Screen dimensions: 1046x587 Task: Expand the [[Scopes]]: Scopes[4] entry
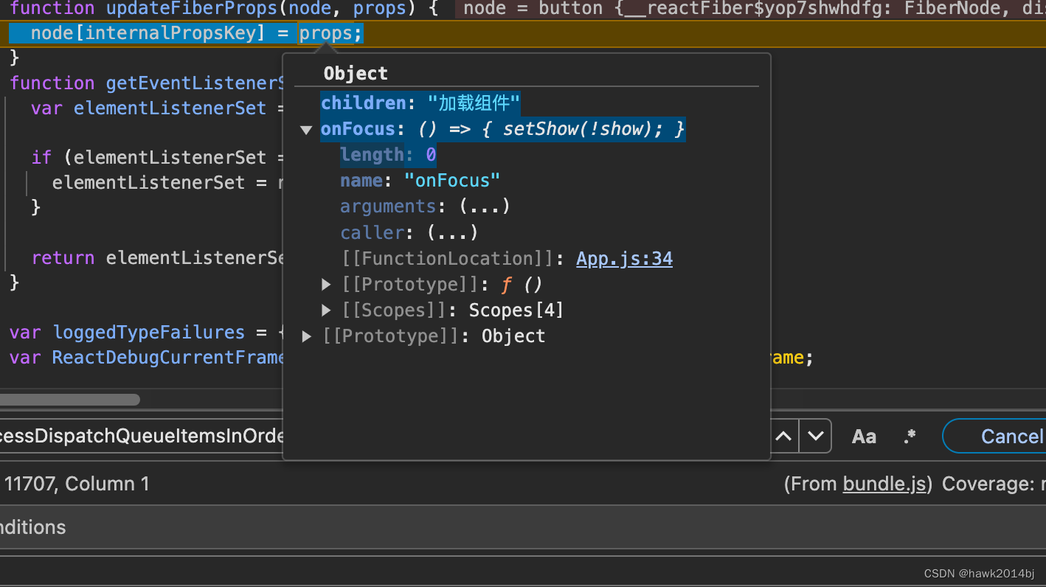pyautogui.click(x=326, y=310)
